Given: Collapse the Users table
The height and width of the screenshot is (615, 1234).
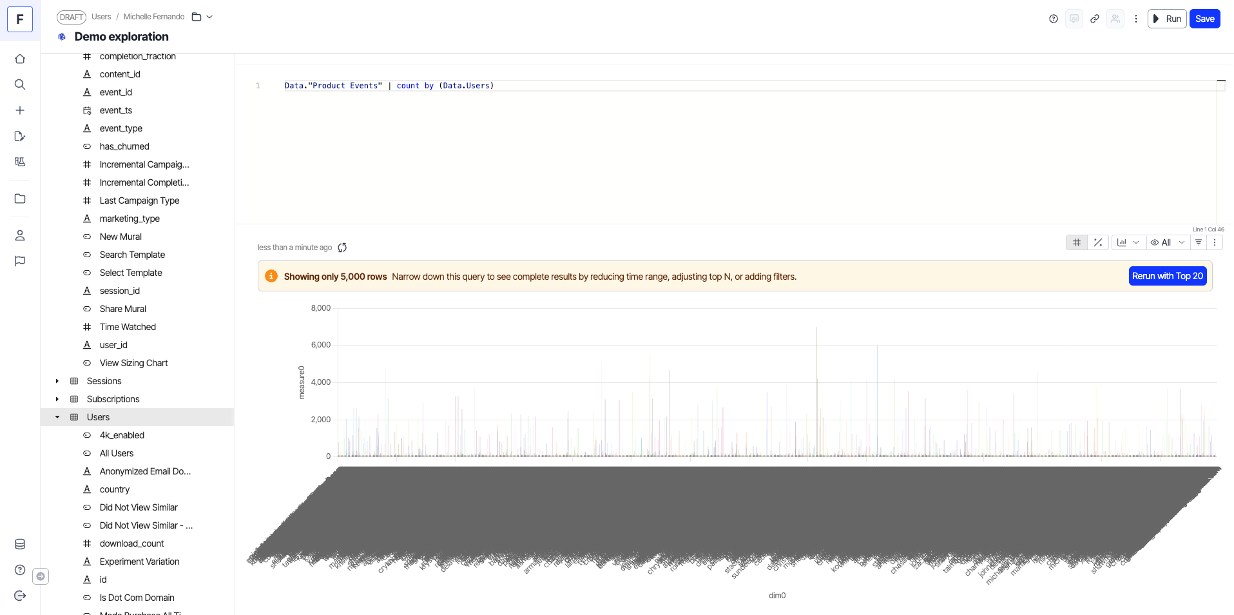Looking at the screenshot, I should point(57,417).
